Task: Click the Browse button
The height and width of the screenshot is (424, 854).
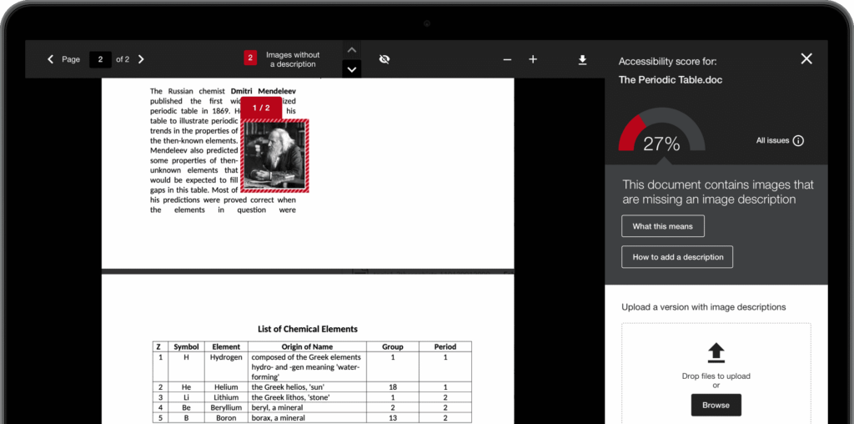Action: 716,405
